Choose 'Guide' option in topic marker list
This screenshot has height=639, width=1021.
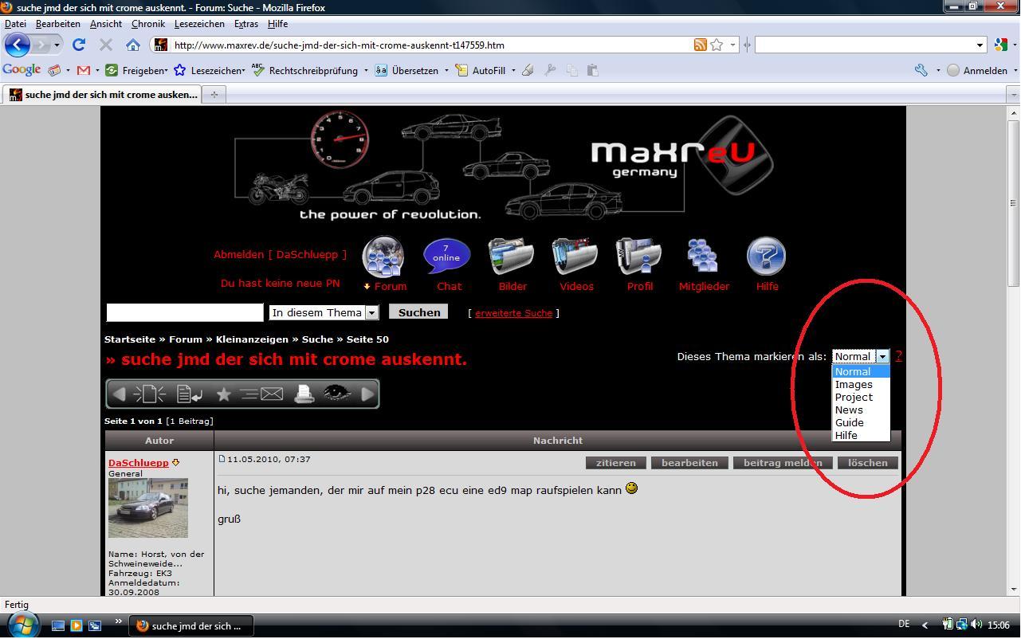[850, 423]
